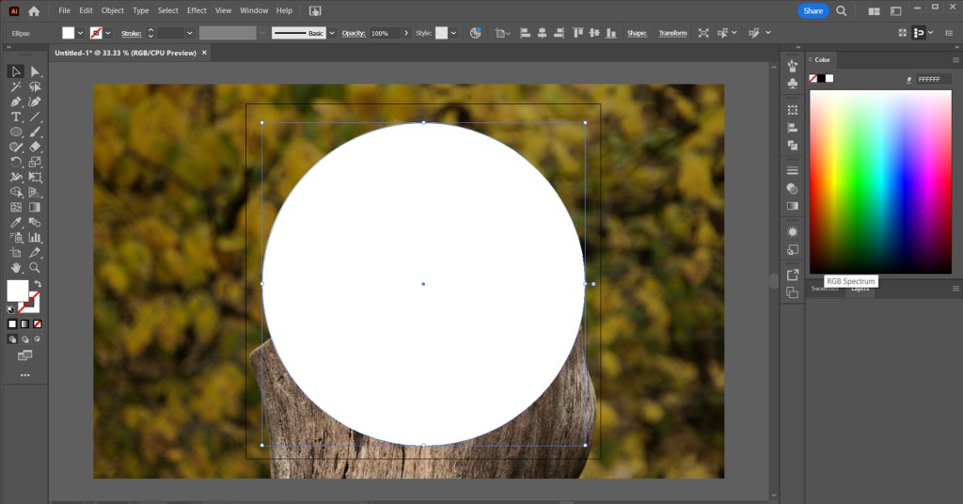This screenshot has height=504, width=963.
Task: Select the Column Graph tool
Action: point(35,238)
